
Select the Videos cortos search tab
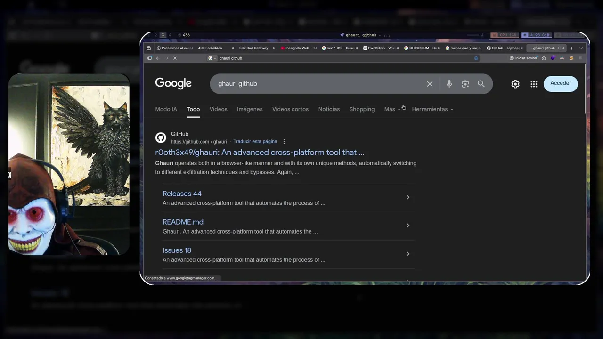click(290, 109)
